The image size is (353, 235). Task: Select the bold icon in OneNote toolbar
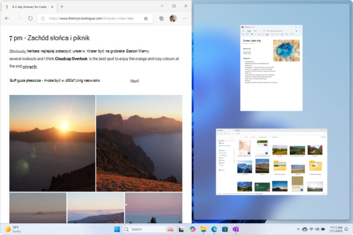coord(252,35)
